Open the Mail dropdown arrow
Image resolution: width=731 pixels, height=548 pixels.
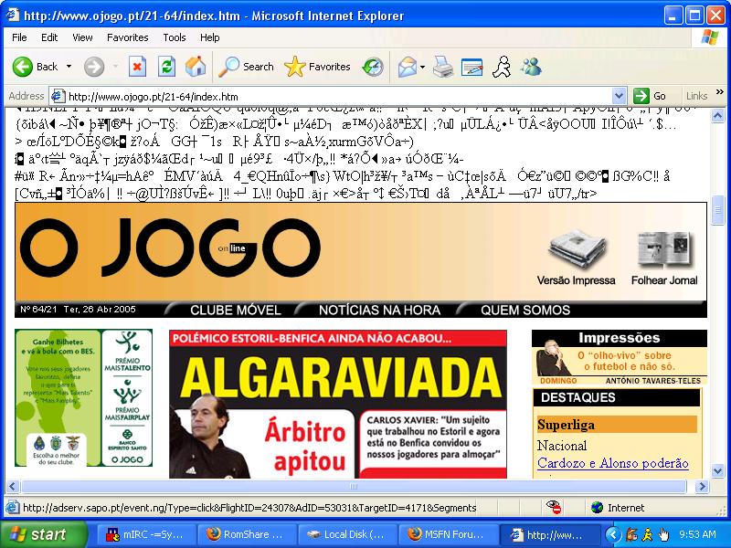click(x=422, y=67)
